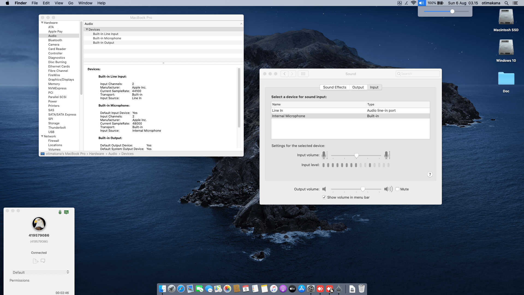Open Finder from the Dock
The width and height of the screenshot is (524, 295).
coord(162,289)
